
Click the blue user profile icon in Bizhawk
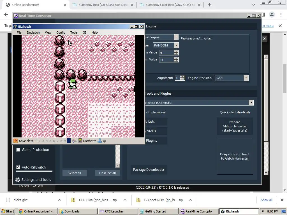point(100,141)
